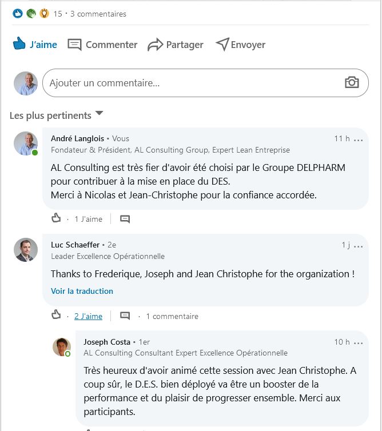Click the Partager share arrow icon
Viewport: 382px width, 431px height.
pyautogui.click(x=155, y=45)
